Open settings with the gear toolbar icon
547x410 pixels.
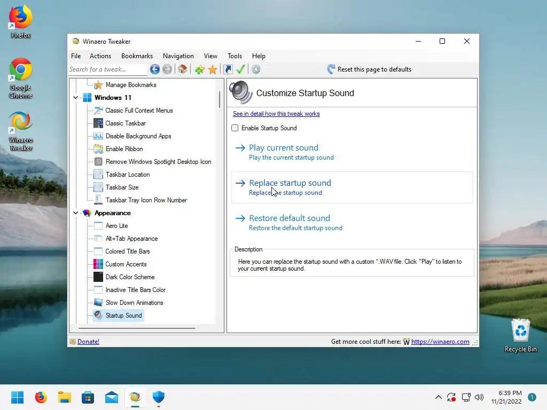click(256, 69)
